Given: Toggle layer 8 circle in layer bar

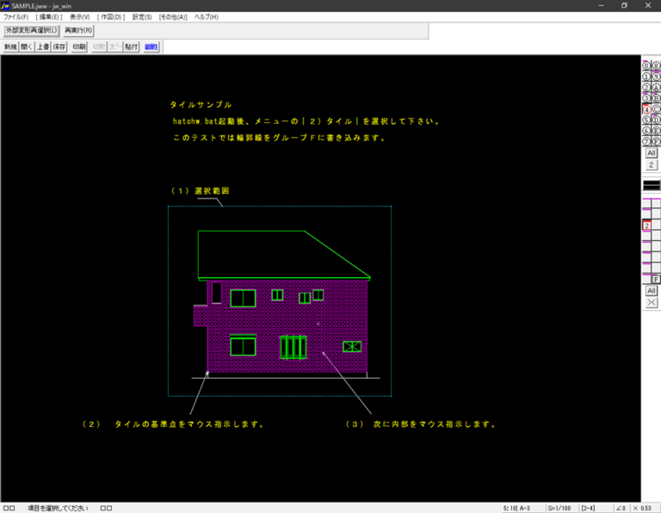Looking at the screenshot, I should pyautogui.click(x=656, y=65).
